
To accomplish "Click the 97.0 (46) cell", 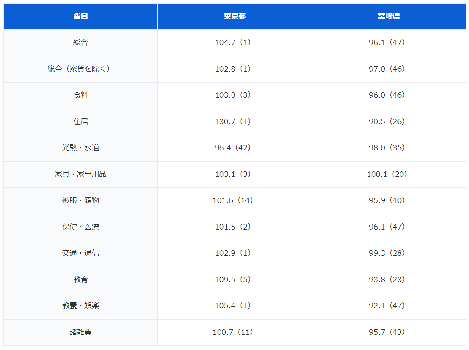I will (x=389, y=69).
